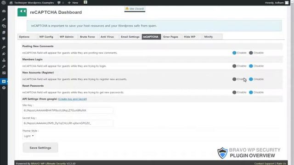Viewport: 294px width, 165px height.
Task: Focus the Site Key input field
Action: (x=68, y=110)
